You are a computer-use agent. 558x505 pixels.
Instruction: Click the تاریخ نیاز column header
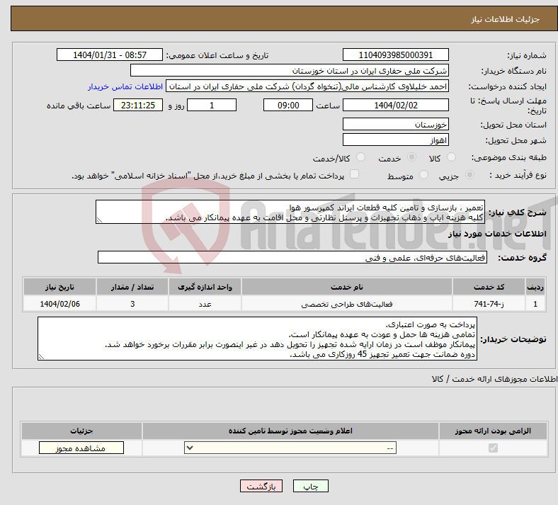point(59,287)
